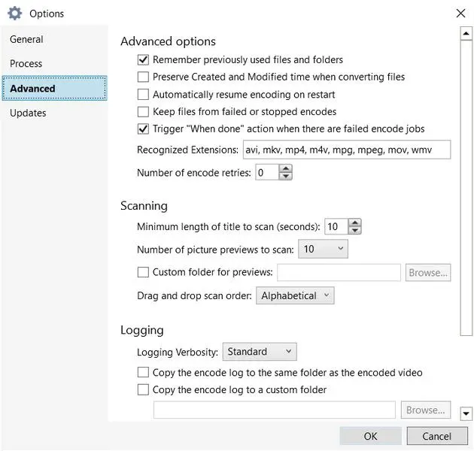Click the Options gear icon
474x451 pixels.
point(15,14)
